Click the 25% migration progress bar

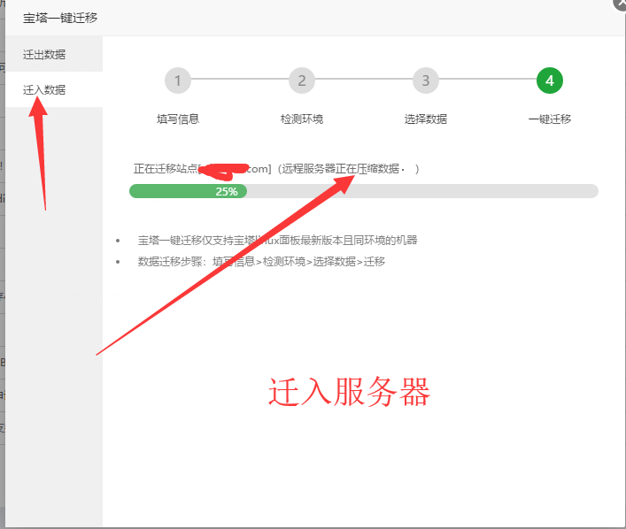point(364,191)
